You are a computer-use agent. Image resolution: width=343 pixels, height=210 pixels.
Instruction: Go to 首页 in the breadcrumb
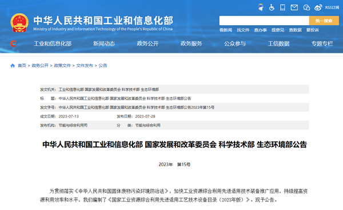tap(22, 65)
